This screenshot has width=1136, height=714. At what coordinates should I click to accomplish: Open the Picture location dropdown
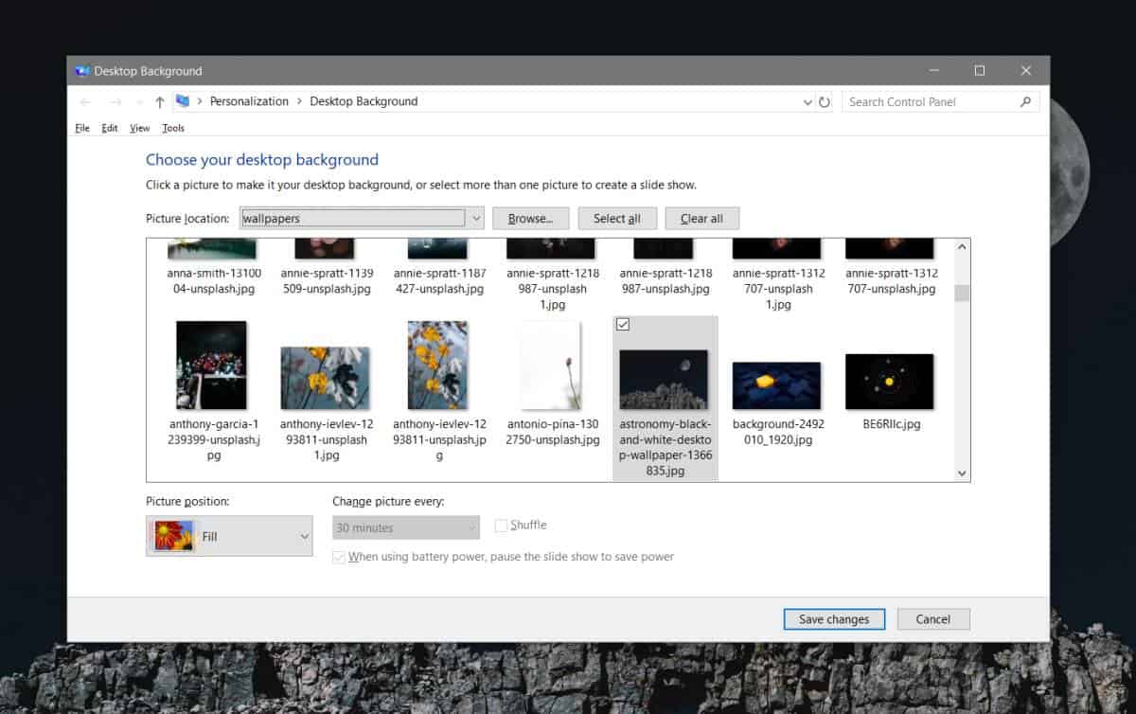[476, 218]
